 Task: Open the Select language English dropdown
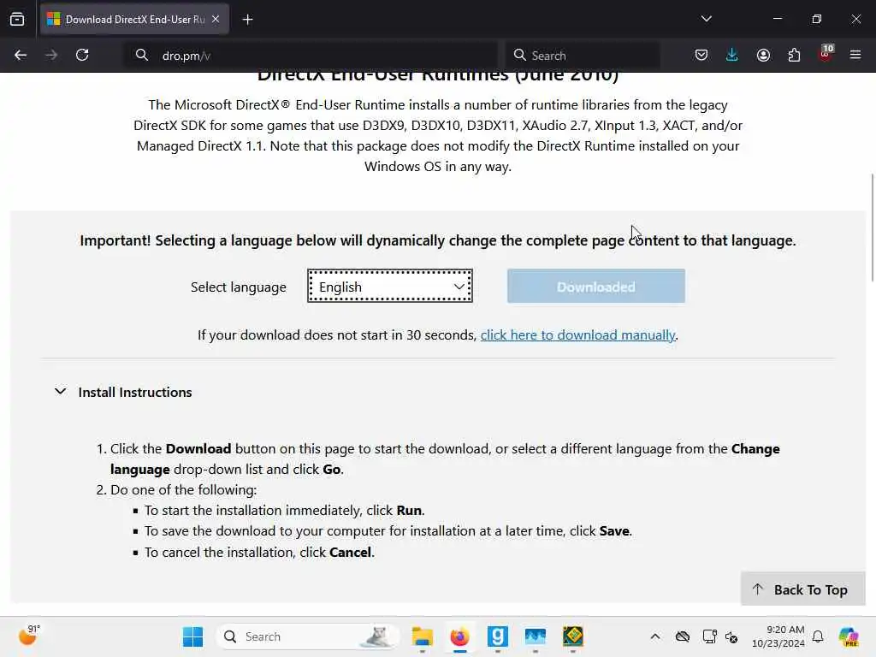click(x=390, y=286)
